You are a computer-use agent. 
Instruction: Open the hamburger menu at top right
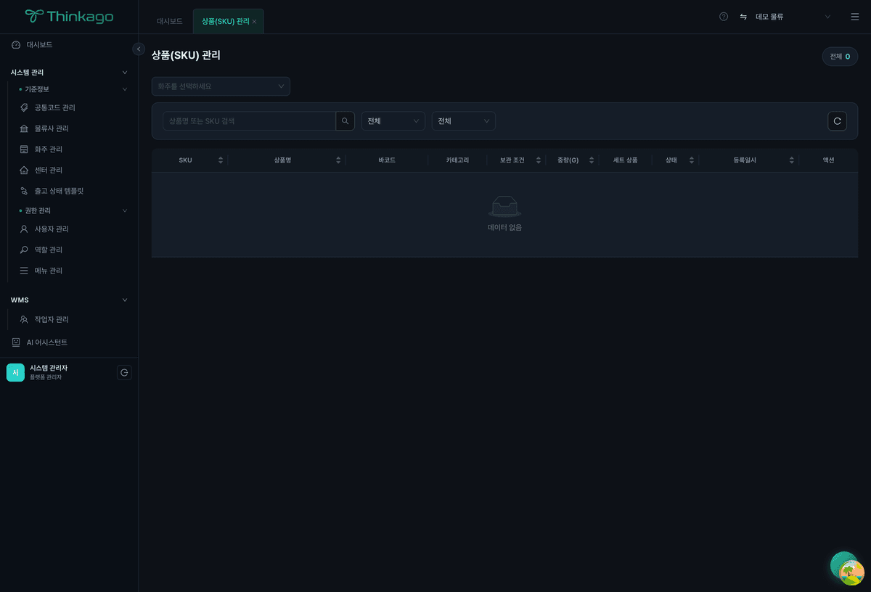click(854, 17)
